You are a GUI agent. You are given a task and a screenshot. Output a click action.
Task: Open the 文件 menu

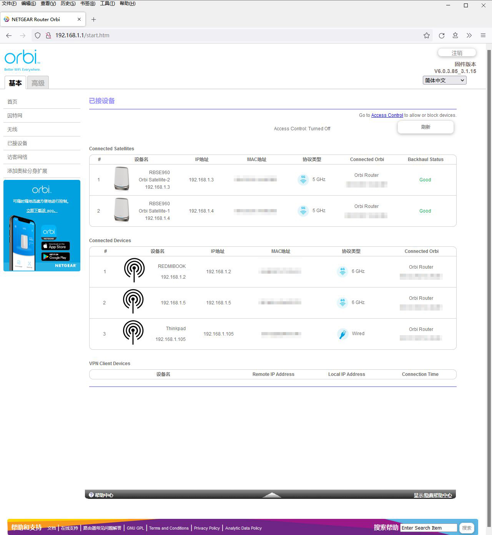point(9,3)
